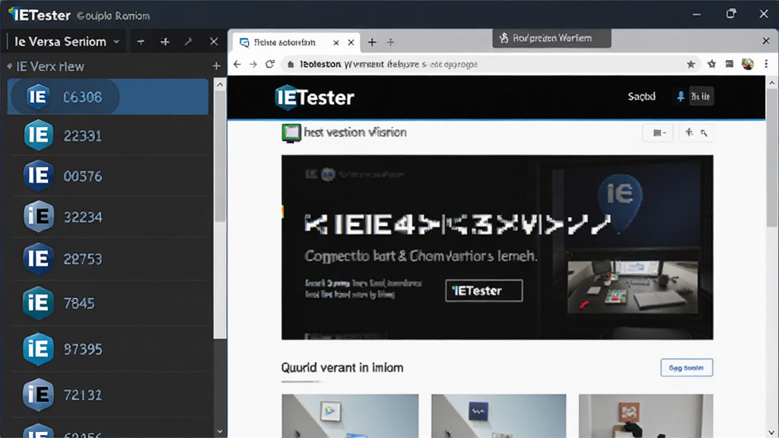Click the browser toolbar icon between bookmarks star and profile avatar
Viewport: 779px width, 438px height.
(x=729, y=64)
